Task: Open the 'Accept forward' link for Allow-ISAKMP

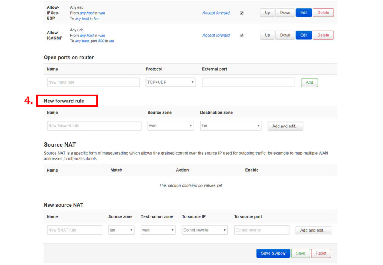Action: [x=216, y=35]
